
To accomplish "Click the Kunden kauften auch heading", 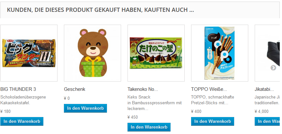I will (100, 10).
